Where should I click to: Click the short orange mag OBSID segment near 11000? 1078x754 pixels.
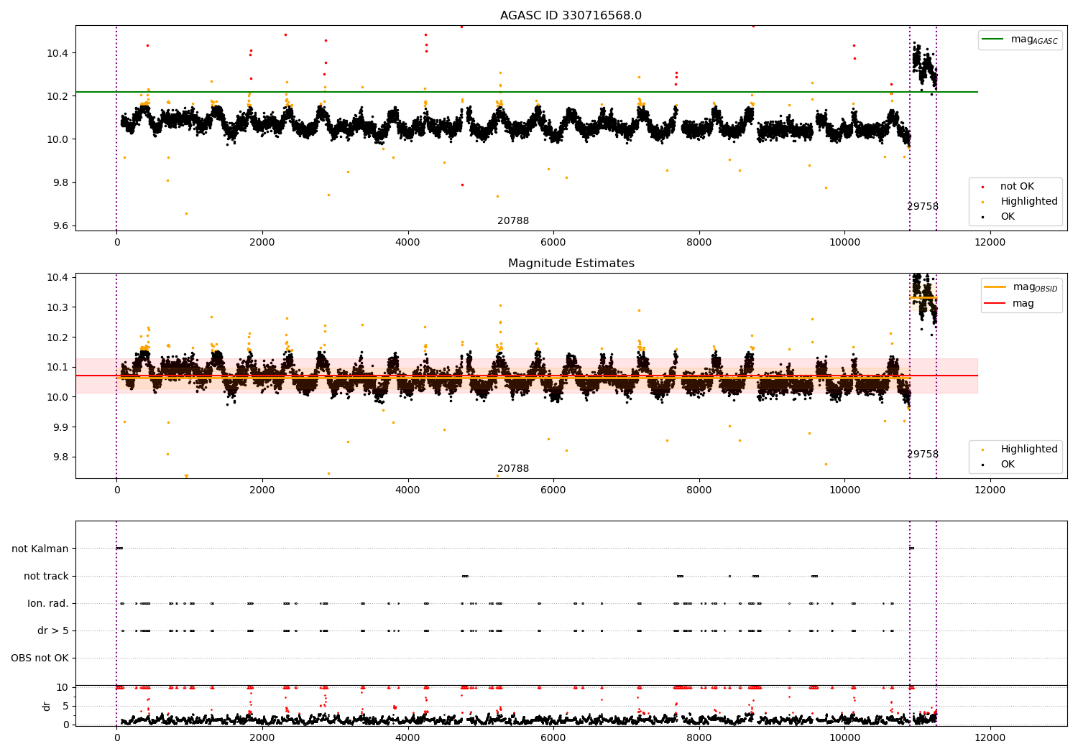click(x=923, y=297)
